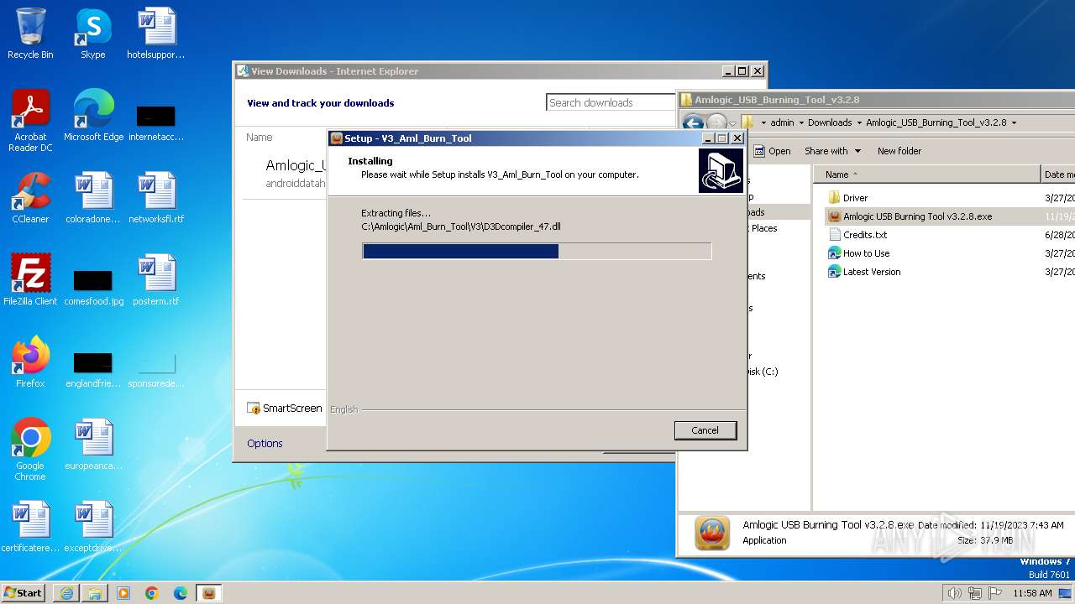
Task: Launch Acrobat Reader DC from desktop
Action: 30,121
